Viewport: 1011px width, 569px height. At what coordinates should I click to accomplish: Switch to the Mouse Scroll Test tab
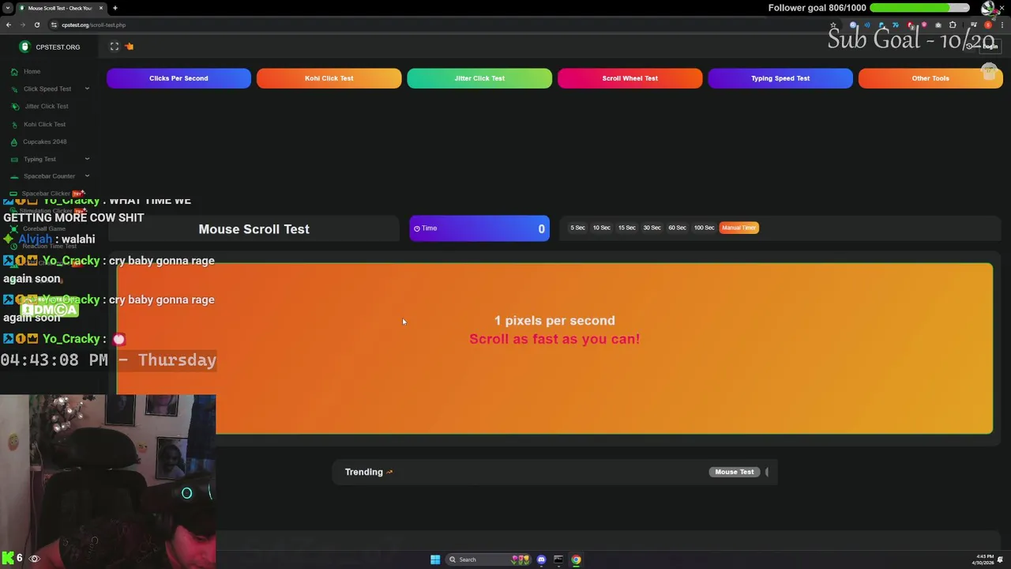coord(59,8)
